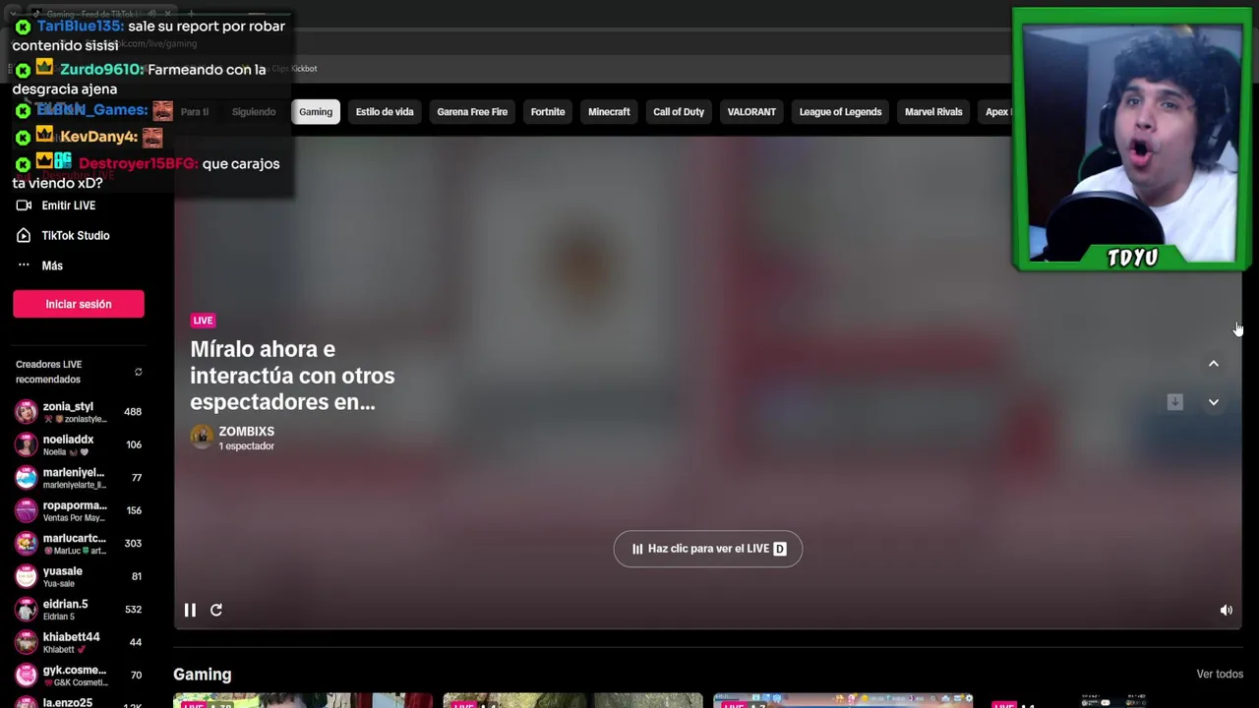
Task: Click the TDYU streamer webcam overlay
Action: click(1131, 140)
